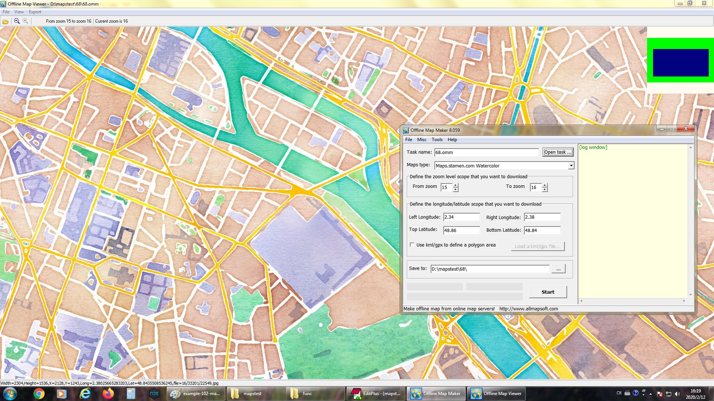This screenshot has height=401, width=714.
Task: Switch to the mapstest folder taskbar window
Action: coord(256,394)
